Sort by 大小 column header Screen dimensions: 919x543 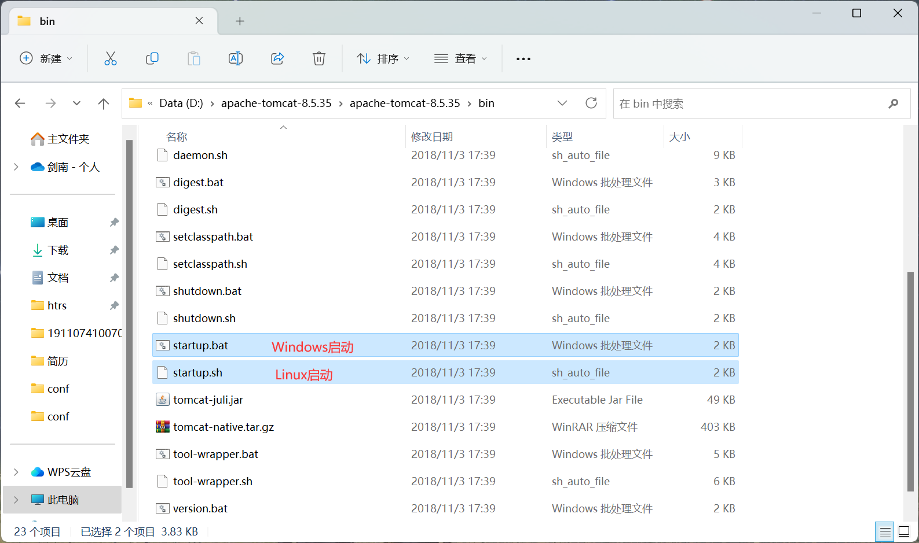pos(680,136)
